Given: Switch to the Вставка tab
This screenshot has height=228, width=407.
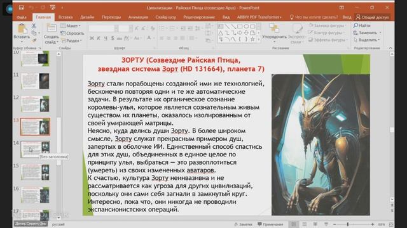Looking at the screenshot, I should pyautogui.click(x=66, y=17).
